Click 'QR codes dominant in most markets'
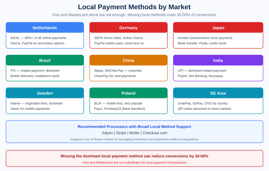 (x=204, y=109)
